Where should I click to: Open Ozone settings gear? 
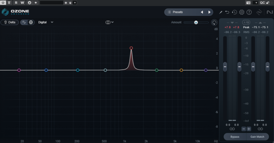click(x=242, y=12)
